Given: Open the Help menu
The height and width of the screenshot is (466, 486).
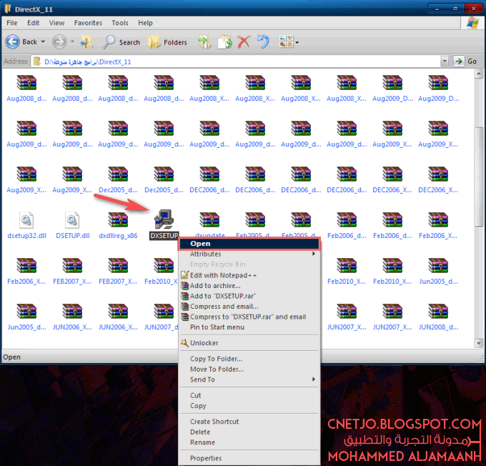Looking at the screenshot, I should [145, 23].
